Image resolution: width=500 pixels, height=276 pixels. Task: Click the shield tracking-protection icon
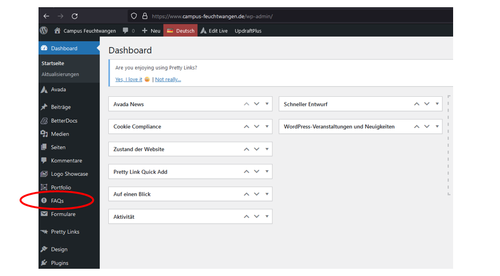(x=134, y=16)
